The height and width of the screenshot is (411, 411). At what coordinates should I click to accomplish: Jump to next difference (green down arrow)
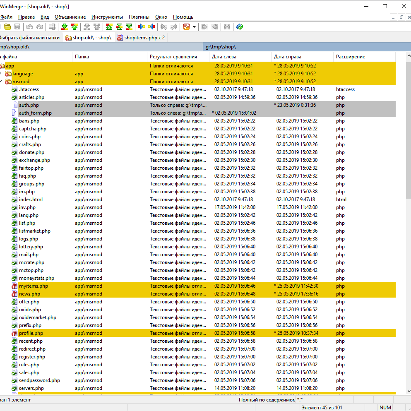64,27
